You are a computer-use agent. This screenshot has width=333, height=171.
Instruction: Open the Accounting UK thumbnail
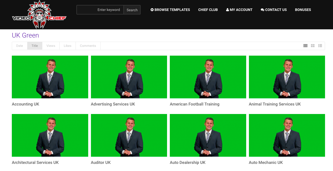(x=50, y=77)
